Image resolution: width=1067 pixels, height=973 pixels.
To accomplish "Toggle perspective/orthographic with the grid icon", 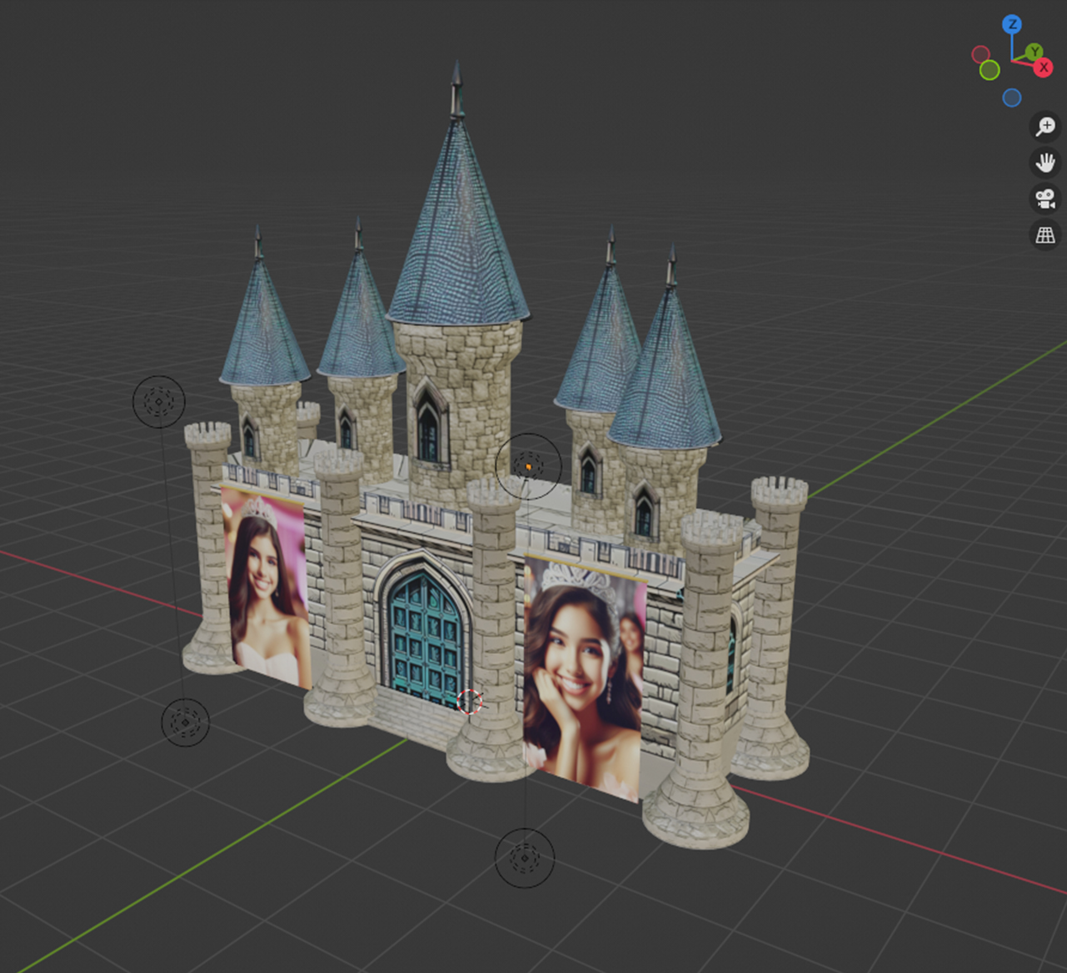I will pos(1045,235).
